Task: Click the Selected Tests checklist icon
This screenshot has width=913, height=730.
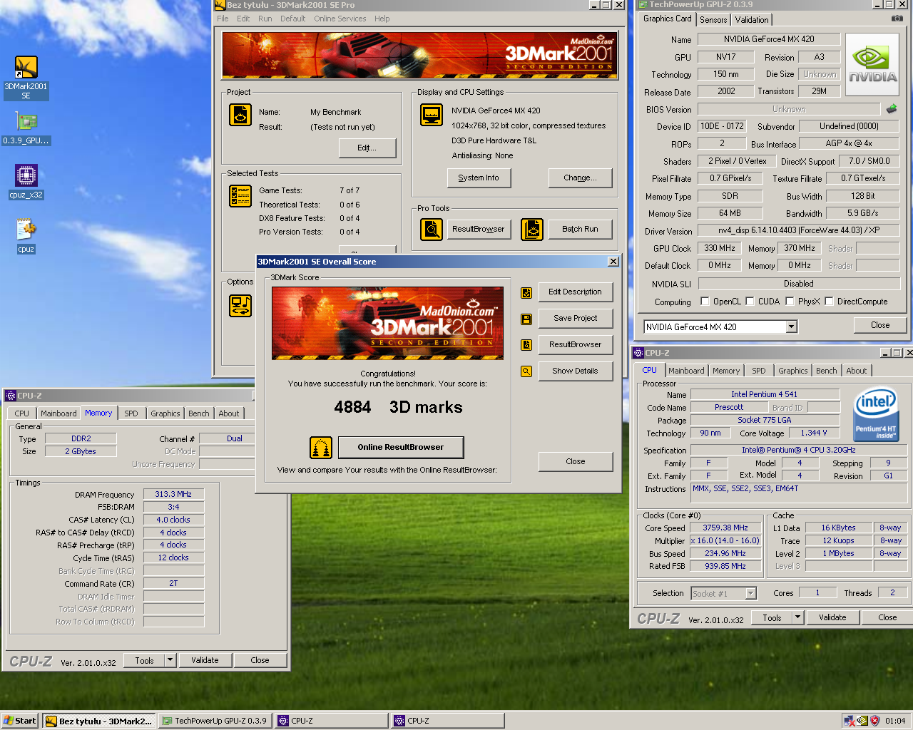Action: click(x=240, y=196)
